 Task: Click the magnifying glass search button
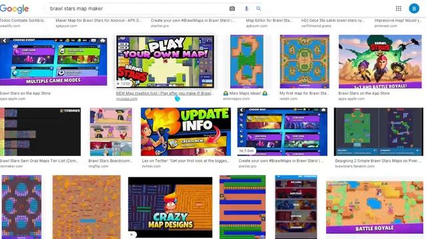pyautogui.click(x=258, y=9)
